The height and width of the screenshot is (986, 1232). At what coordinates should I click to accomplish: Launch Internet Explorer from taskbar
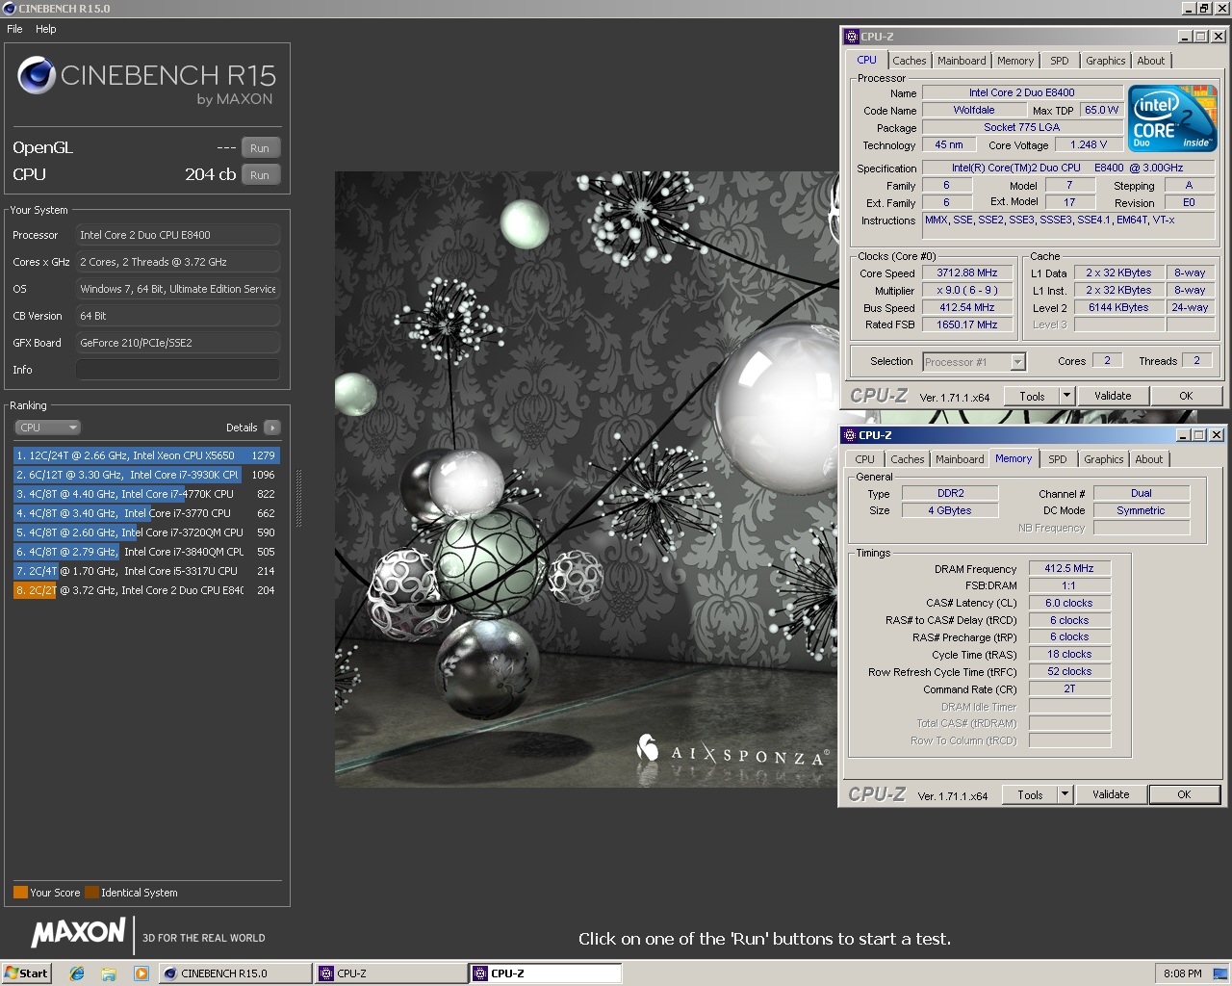[x=77, y=973]
